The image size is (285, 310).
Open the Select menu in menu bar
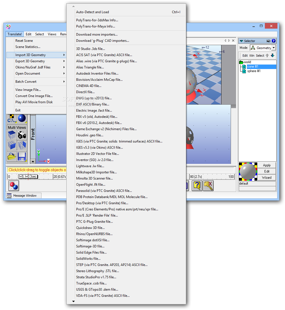(x=39, y=34)
